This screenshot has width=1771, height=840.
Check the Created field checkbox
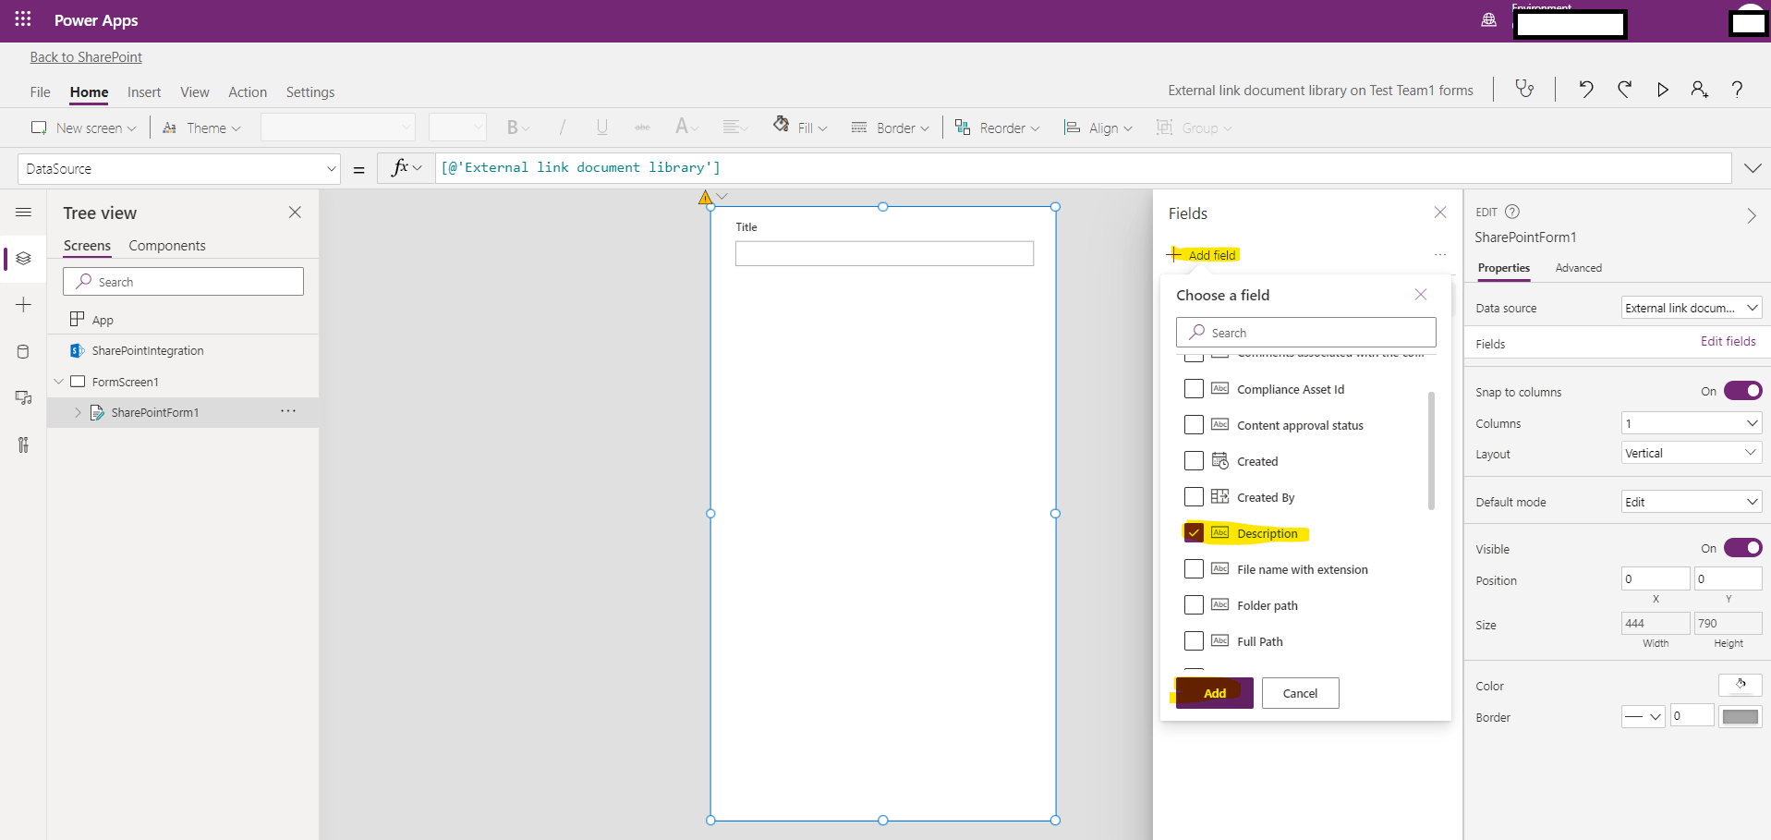click(x=1194, y=461)
